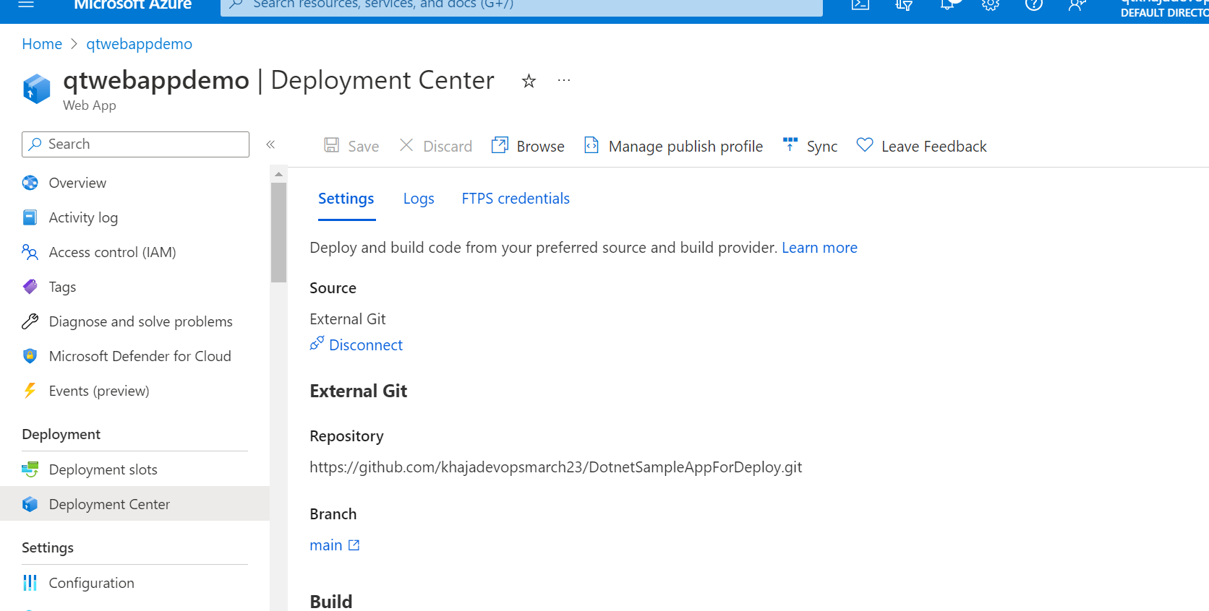Click the Microsoft Azure logo text
Image resolution: width=1209 pixels, height=611 pixels.
133,5
